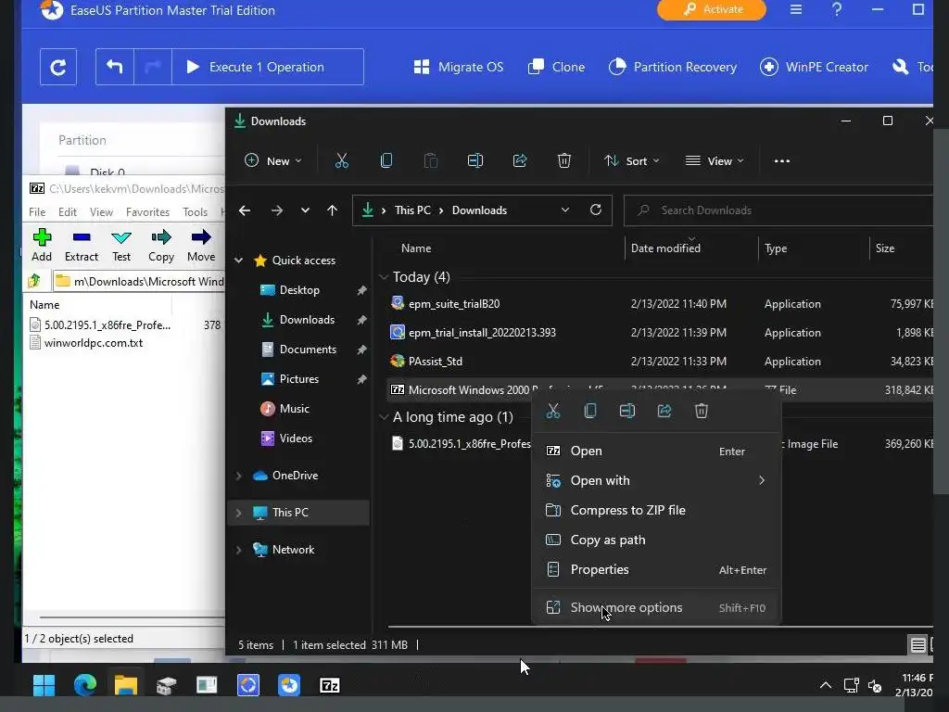Select Pictures in the navigation pane
The image size is (949, 712).
(x=299, y=379)
